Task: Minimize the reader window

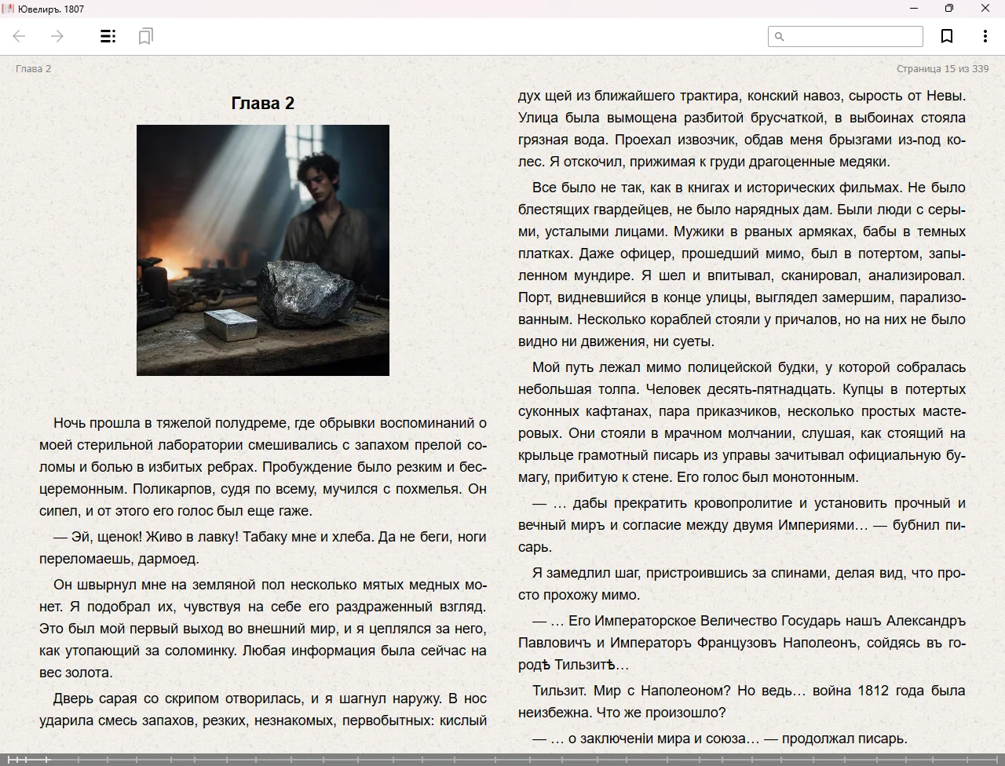Action: [914, 9]
